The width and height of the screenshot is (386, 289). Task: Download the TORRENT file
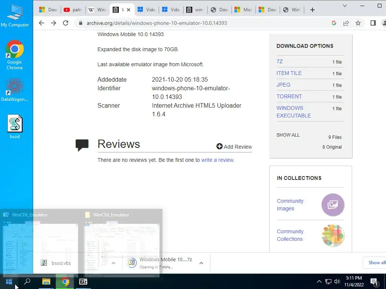(289, 96)
